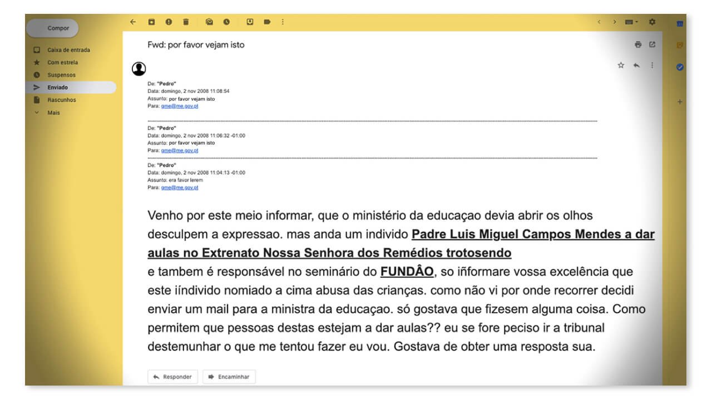Archive this email using the archive icon
Screen dimensions: 712x400
(x=151, y=22)
